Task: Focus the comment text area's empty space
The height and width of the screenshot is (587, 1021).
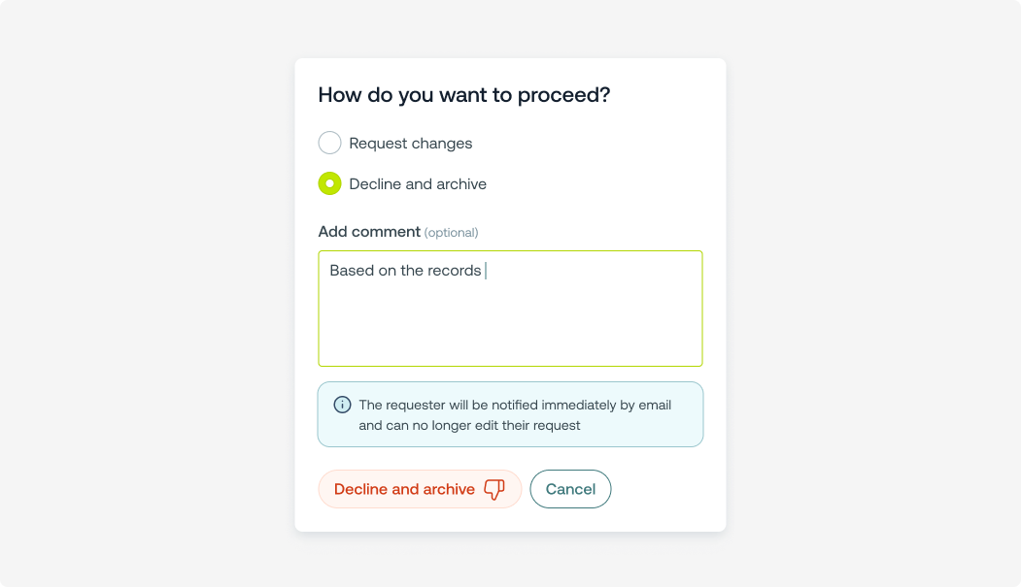Action: pos(510,325)
